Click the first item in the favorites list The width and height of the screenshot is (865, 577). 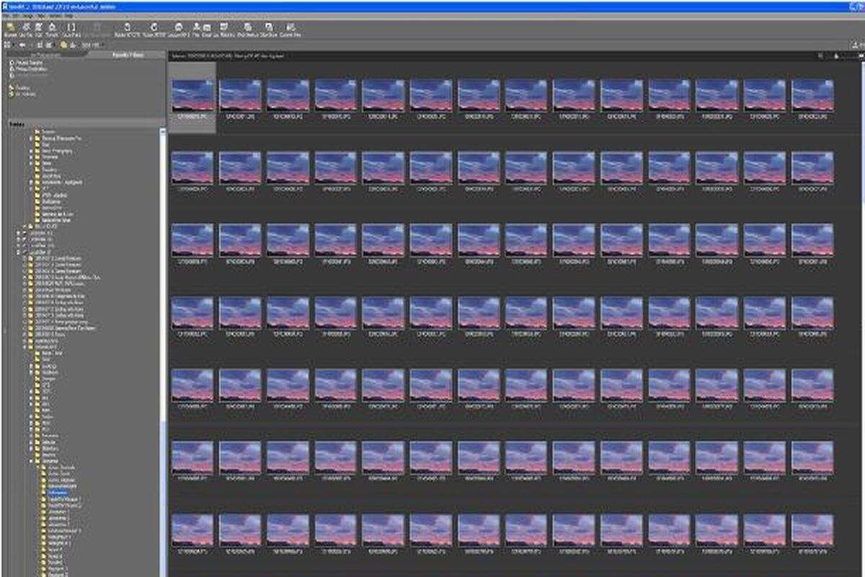pyautogui.click(x=27, y=63)
